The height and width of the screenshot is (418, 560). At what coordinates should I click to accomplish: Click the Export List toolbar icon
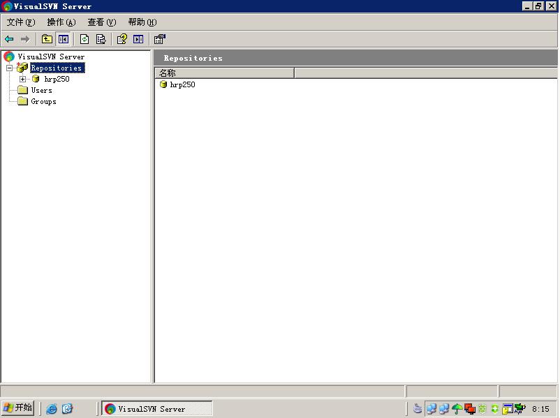click(x=101, y=39)
